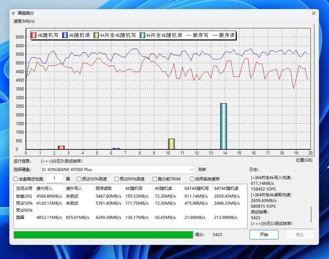Click the 刷新 refresh button
This screenshot has width=329, height=259.
point(202,169)
